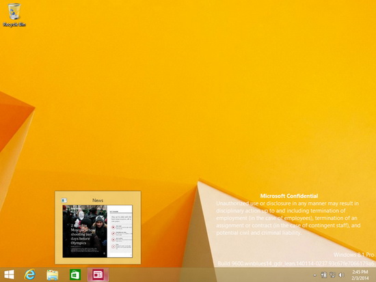Open the Action Center flag tray icon
Screen dimensions: 376x282
click(x=324, y=275)
